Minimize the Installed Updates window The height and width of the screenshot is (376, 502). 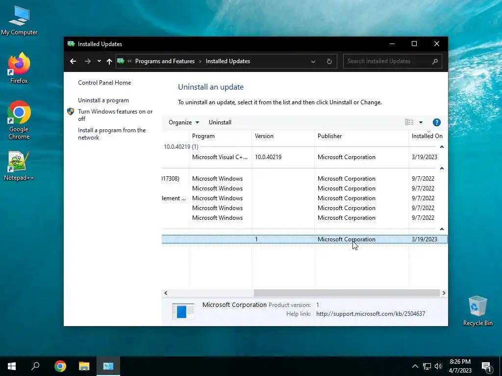[392, 44]
